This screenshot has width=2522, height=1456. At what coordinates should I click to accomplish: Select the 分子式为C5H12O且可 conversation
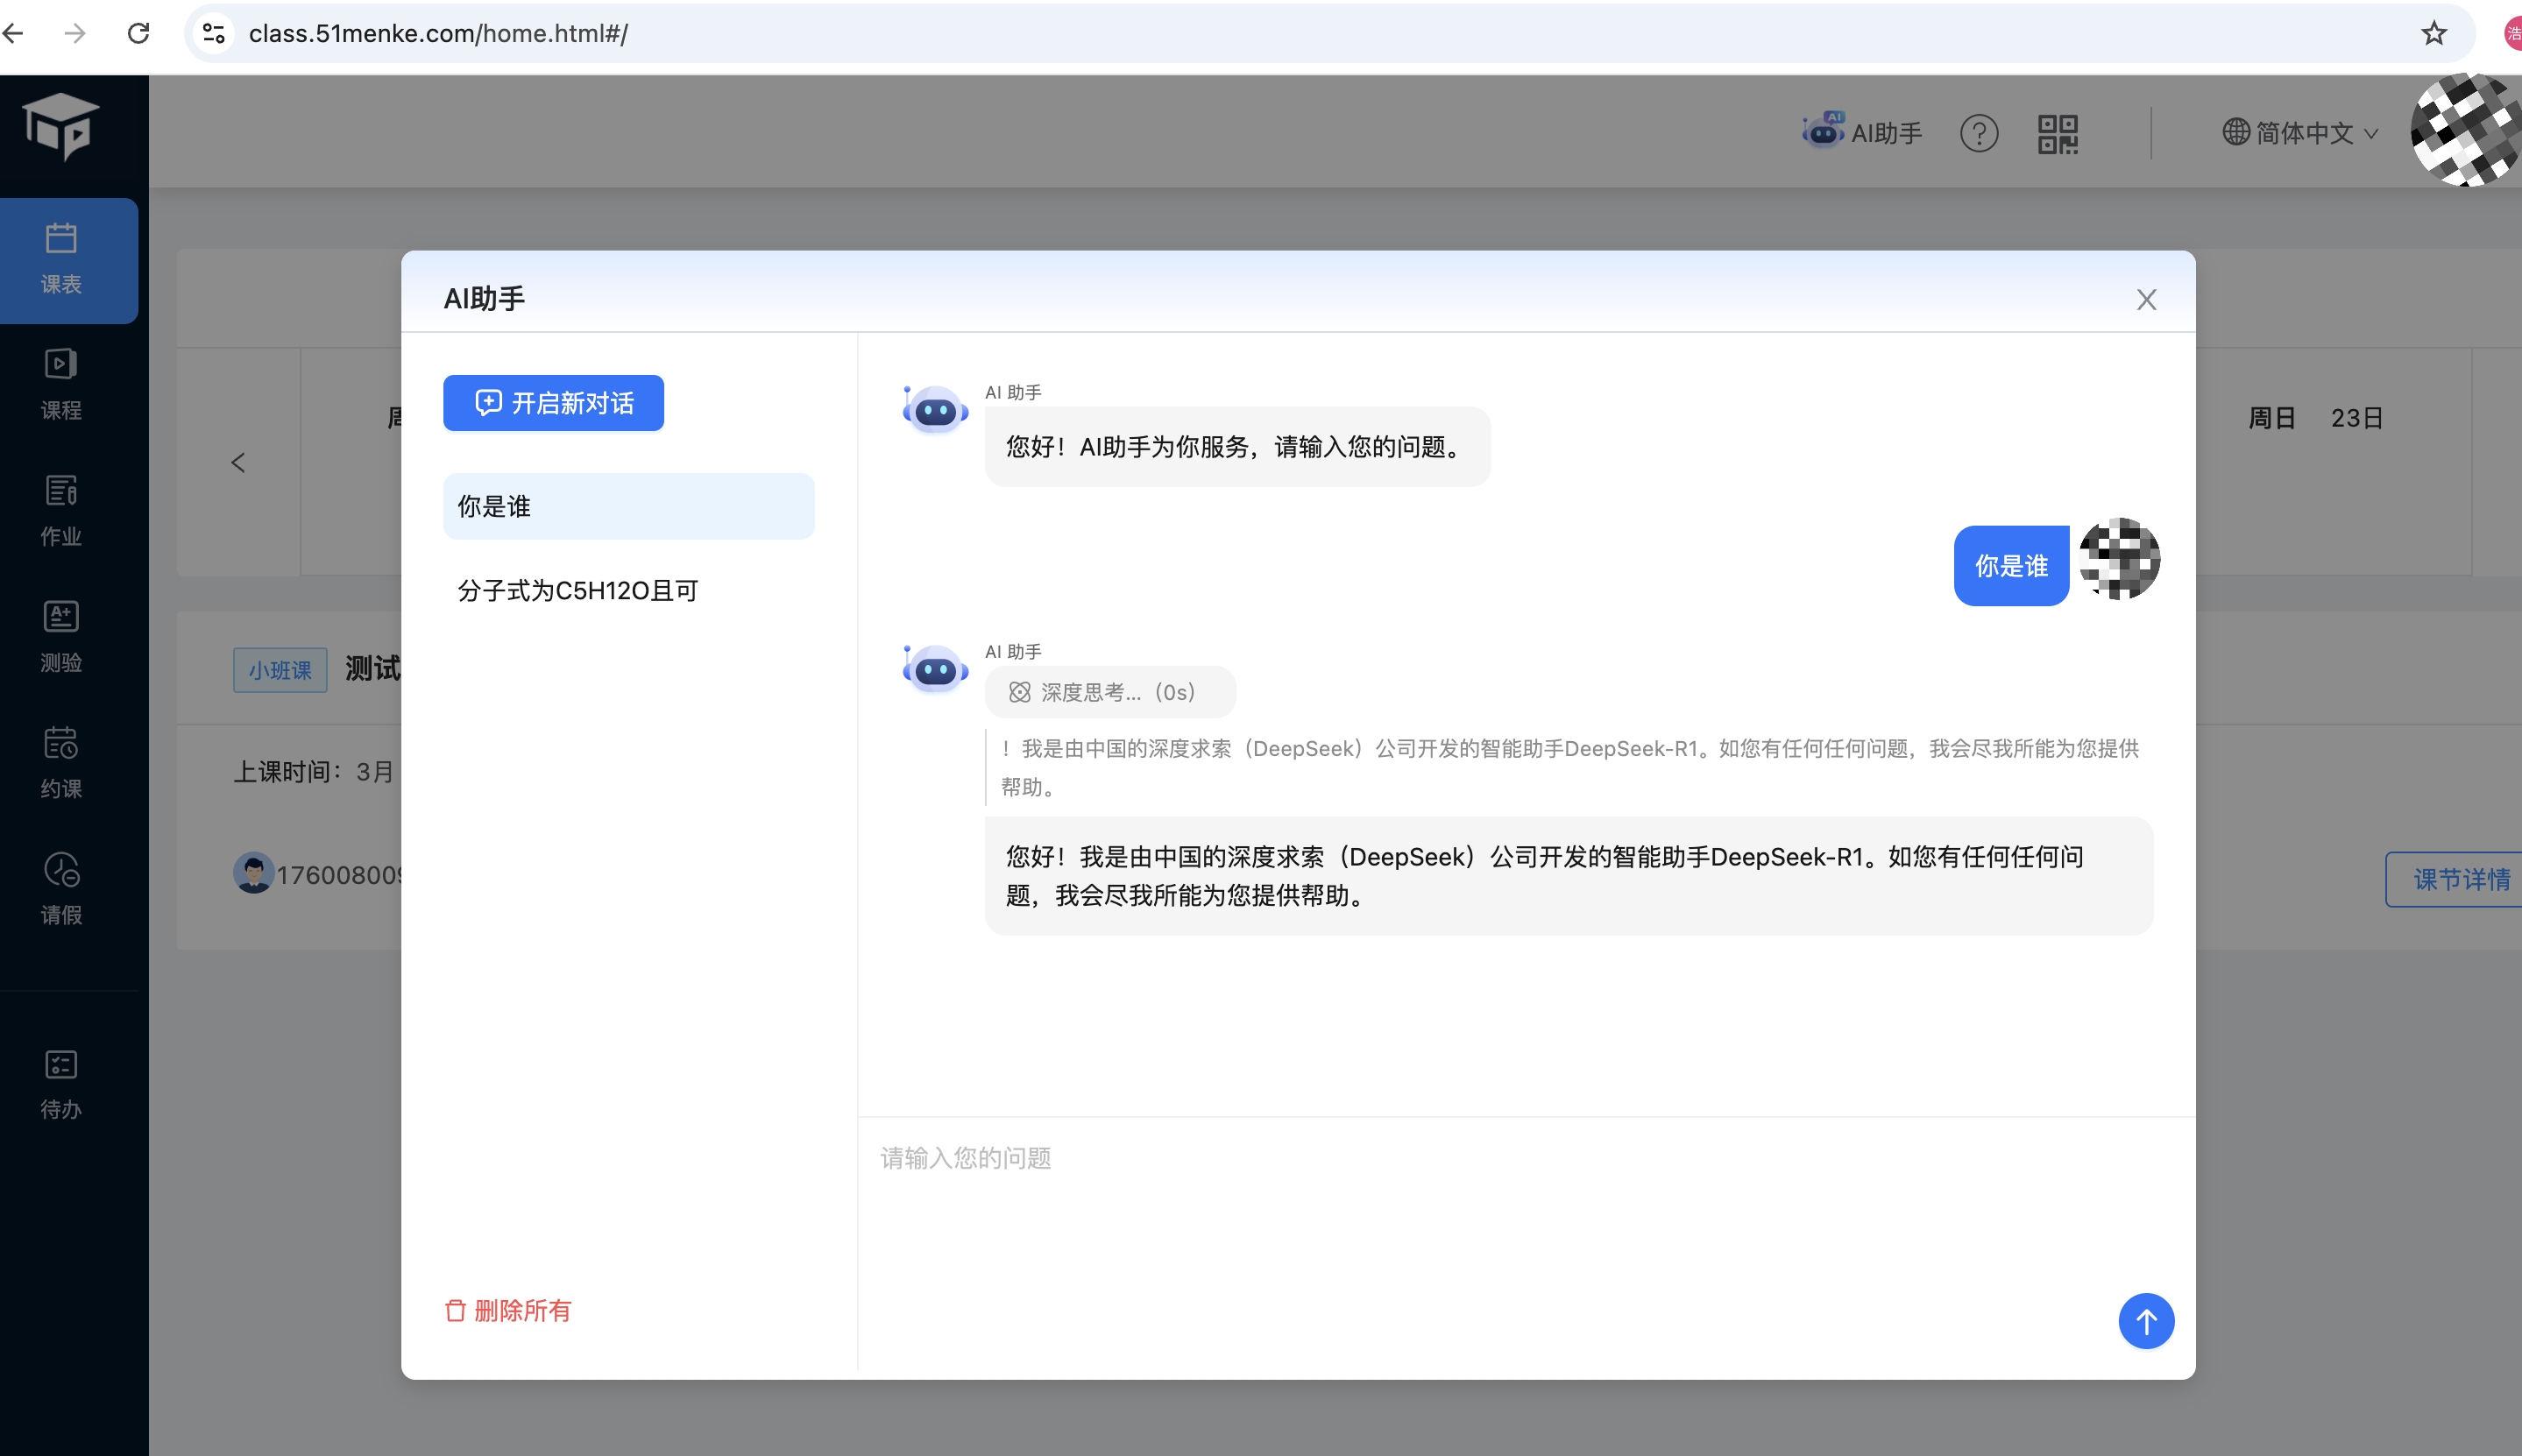click(628, 590)
